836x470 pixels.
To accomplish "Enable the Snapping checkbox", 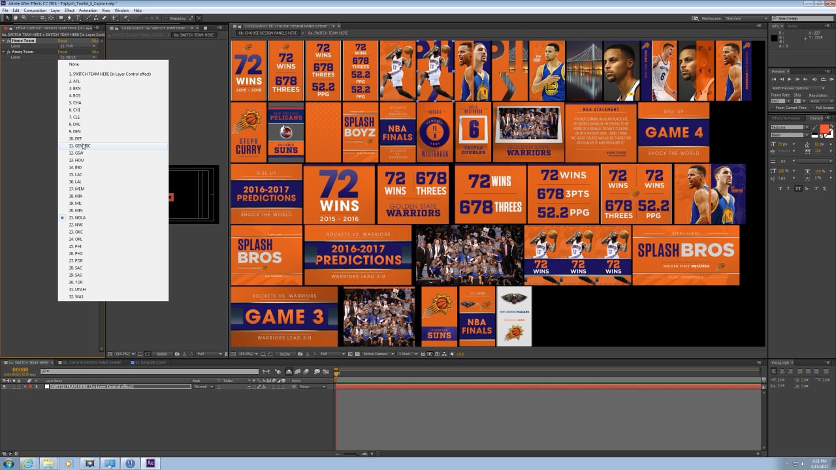I will pyautogui.click(x=167, y=18).
